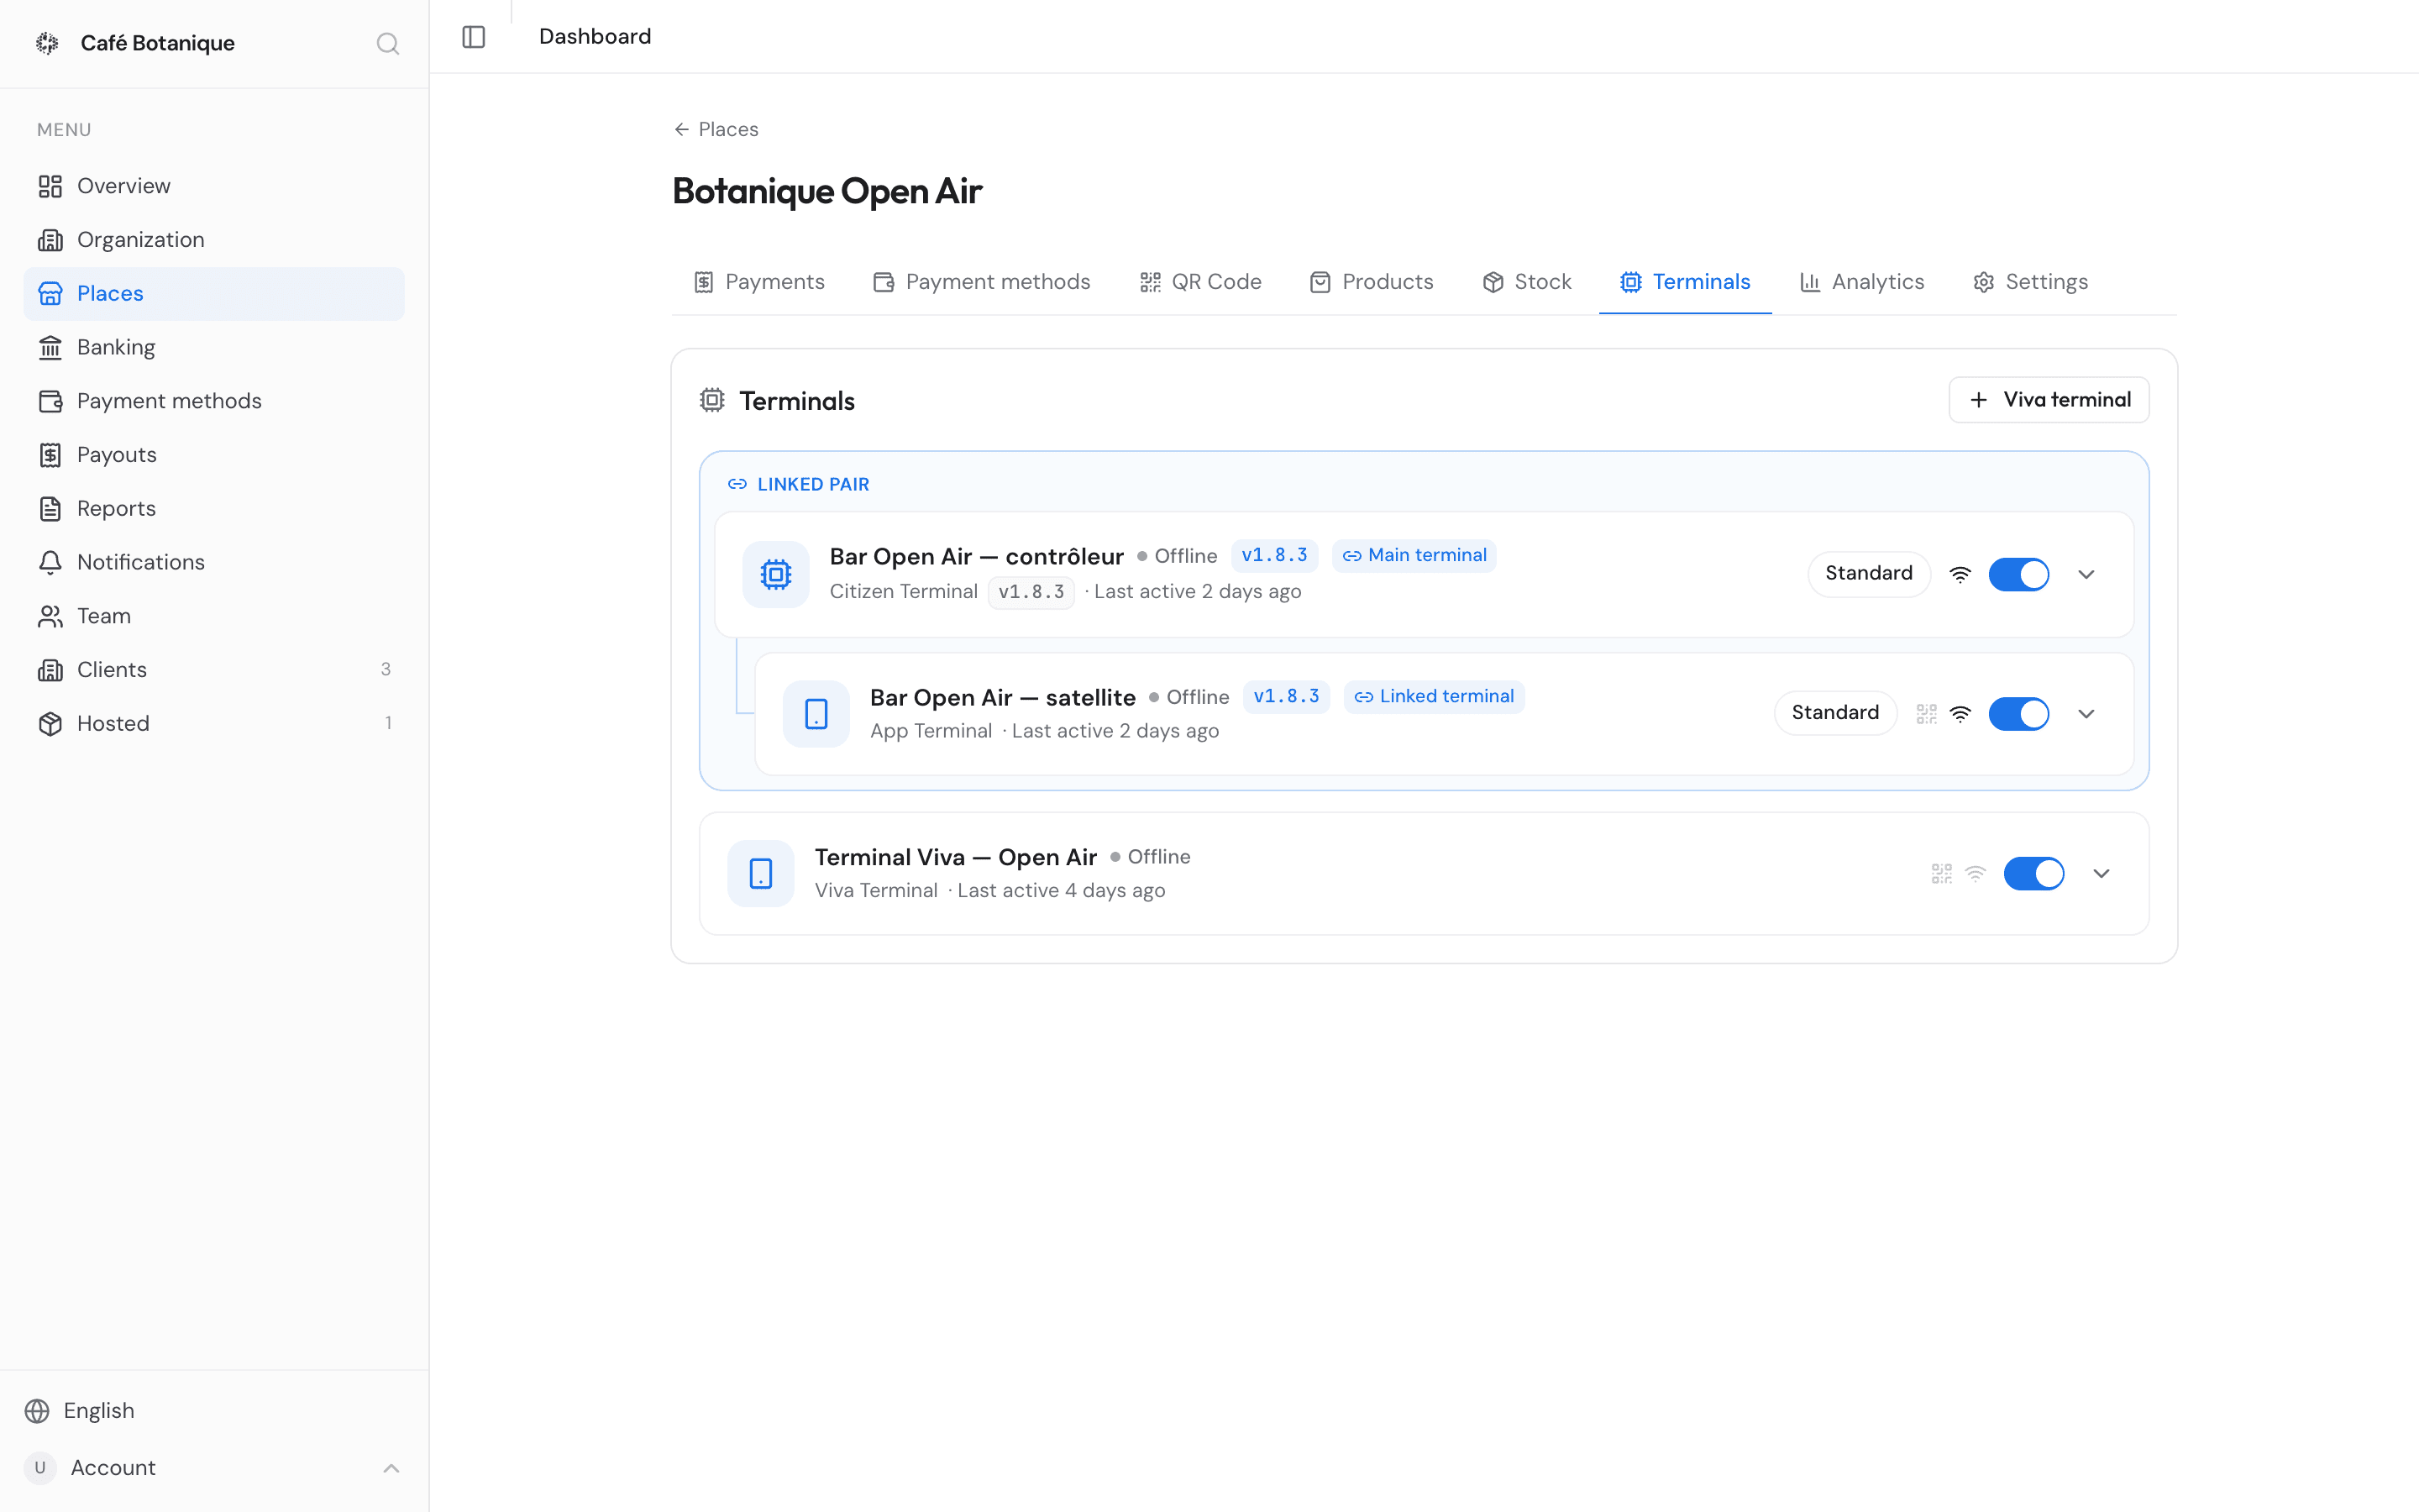2419x1512 pixels.
Task: Open the Stock tab
Action: point(1527,282)
